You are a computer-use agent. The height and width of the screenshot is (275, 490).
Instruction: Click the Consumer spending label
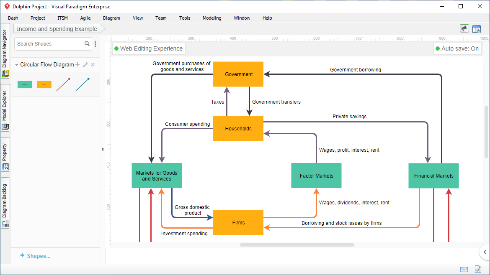point(188,124)
